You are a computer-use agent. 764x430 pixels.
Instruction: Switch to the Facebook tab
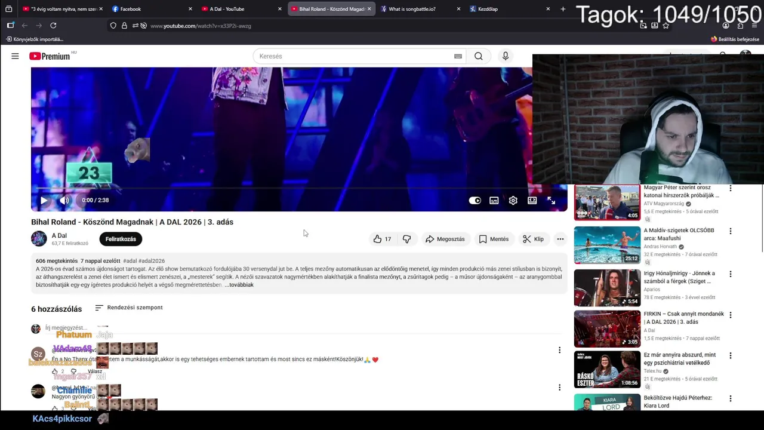click(152, 9)
